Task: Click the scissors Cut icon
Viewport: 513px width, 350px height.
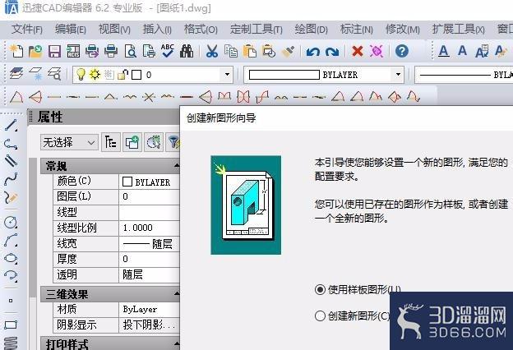Action: (211, 52)
